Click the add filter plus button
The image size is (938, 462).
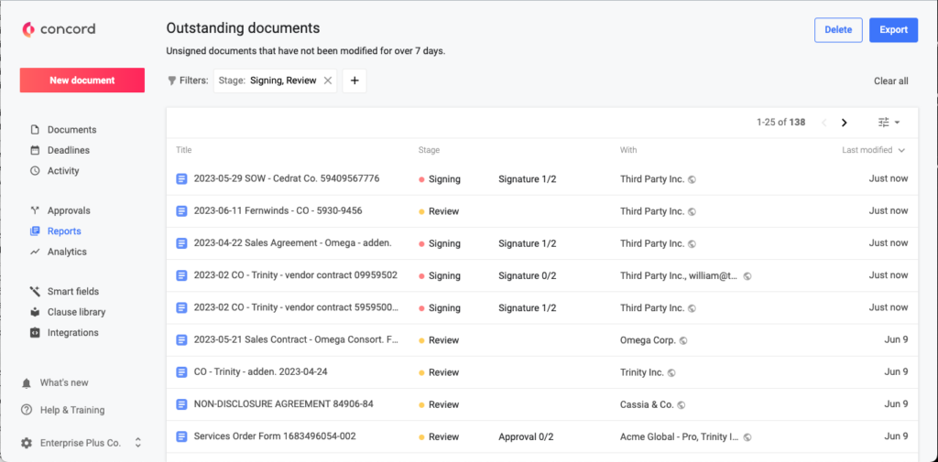click(x=354, y=81)
